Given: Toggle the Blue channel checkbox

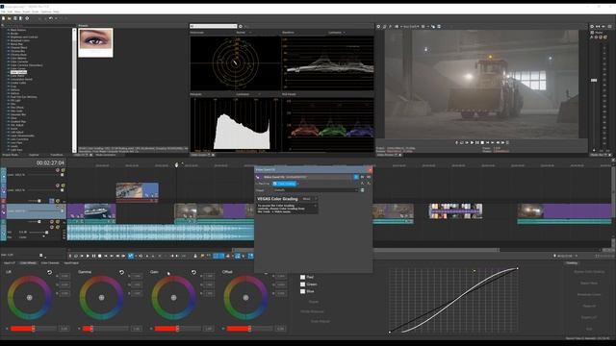Looking at the screenshot, I should point(302,291).
